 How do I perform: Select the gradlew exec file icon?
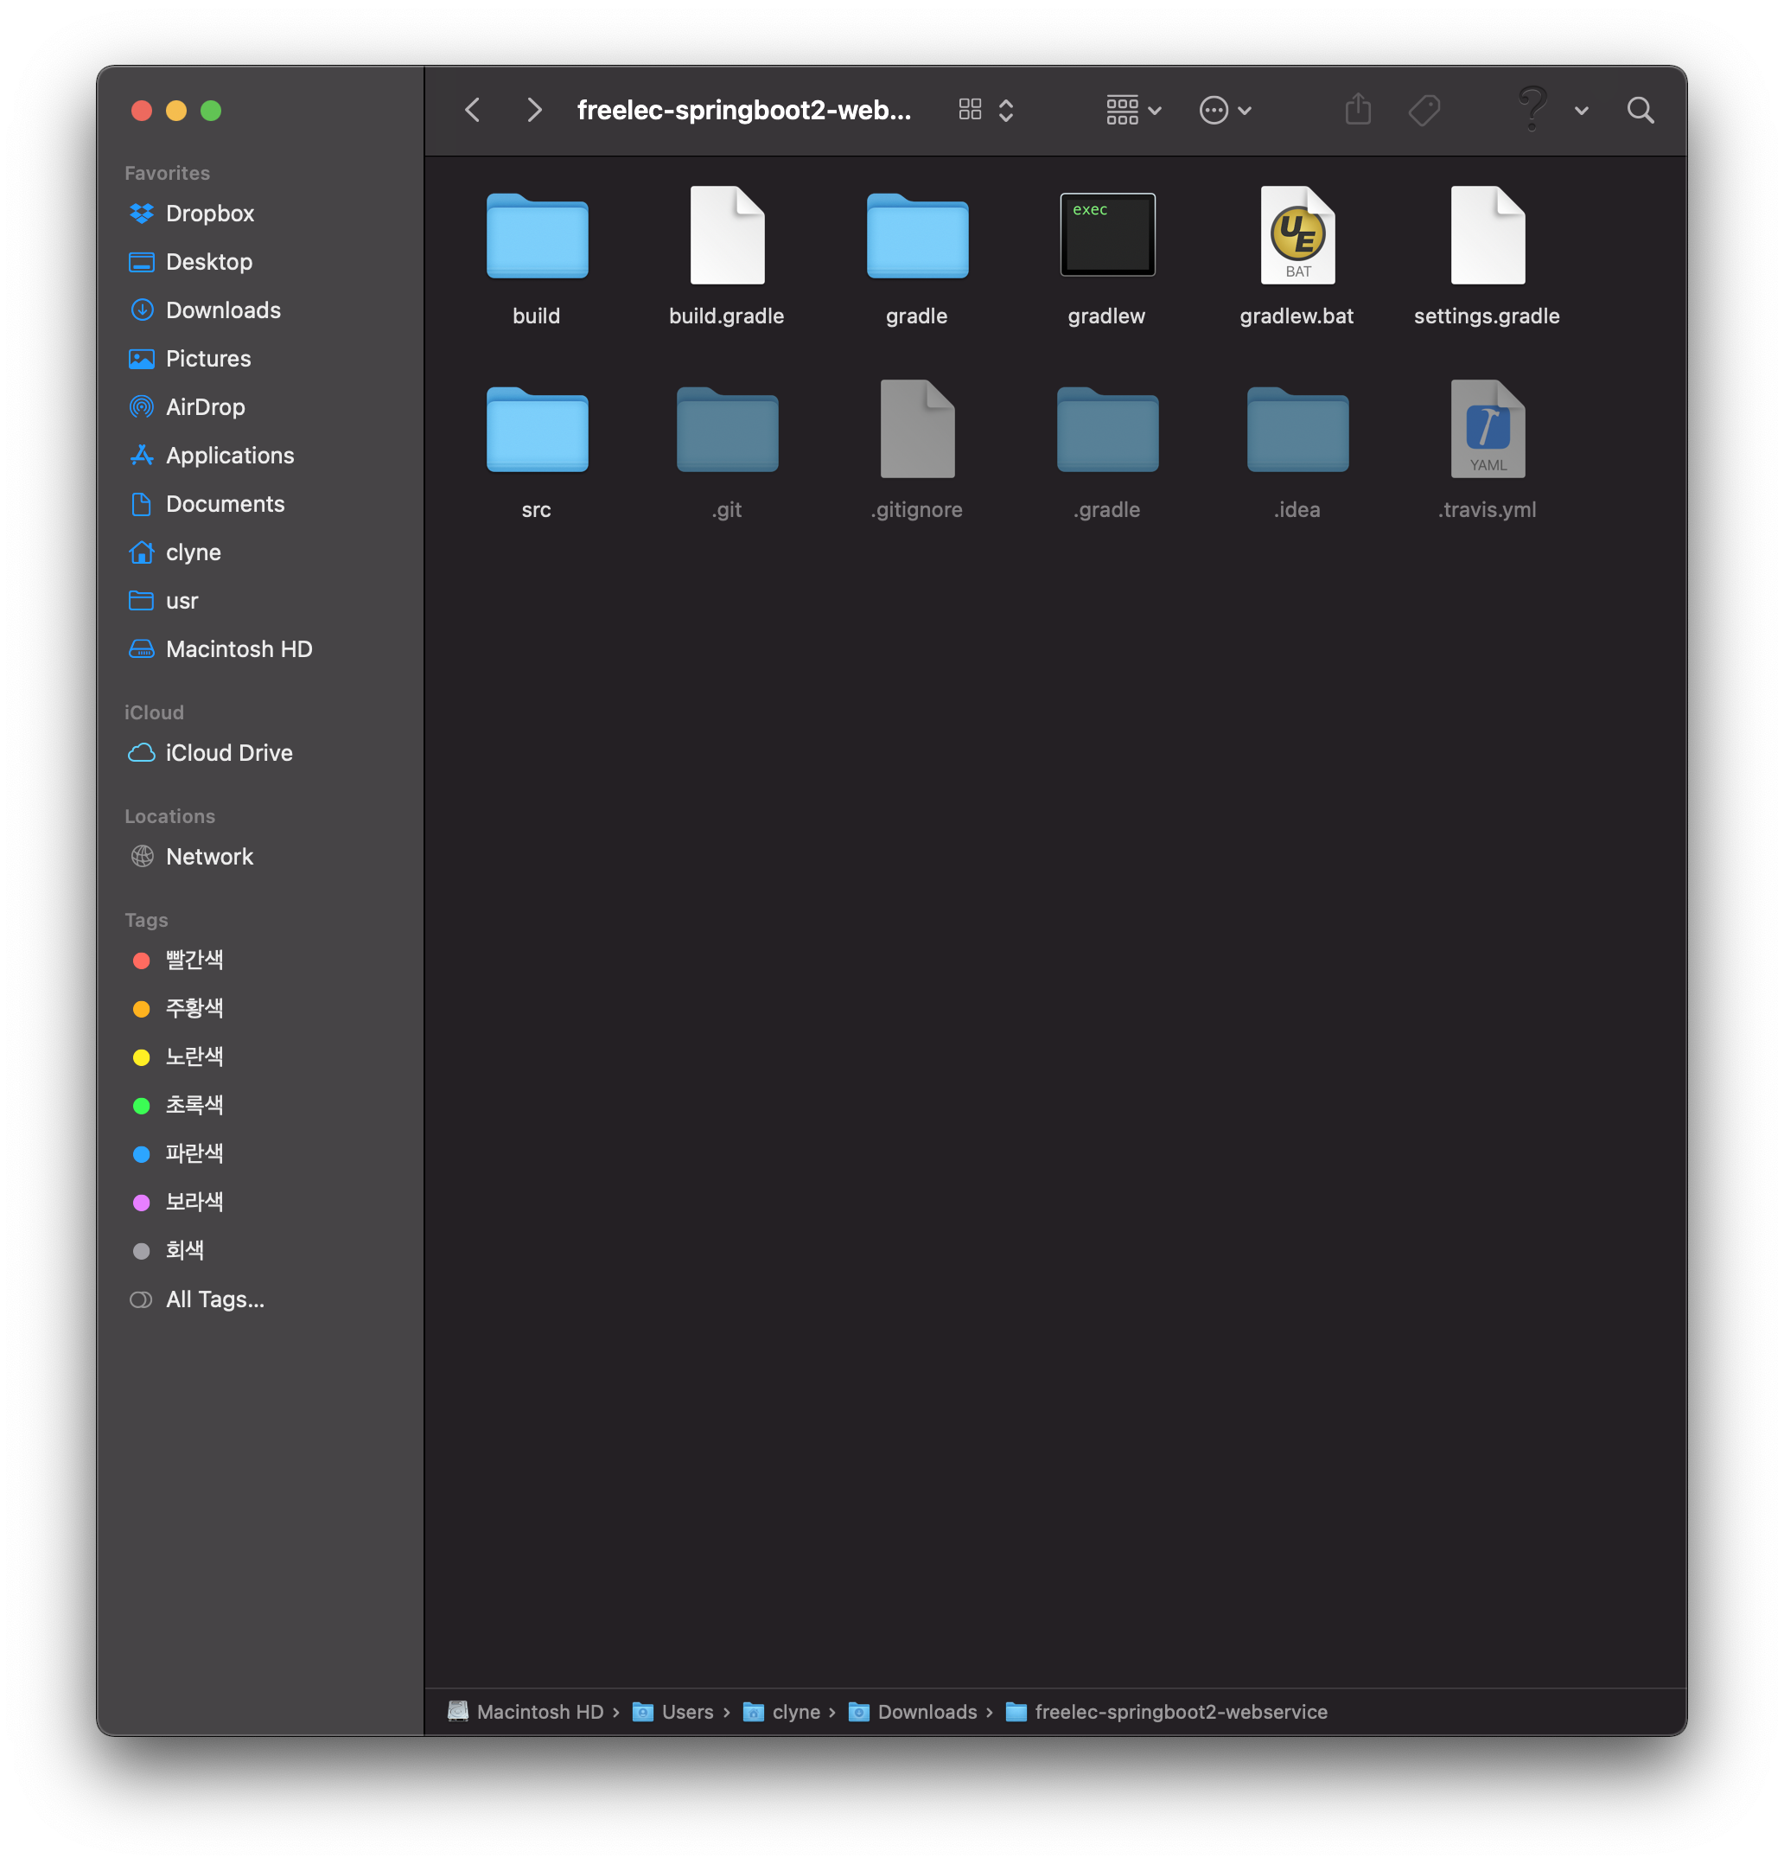[1107, 236]
